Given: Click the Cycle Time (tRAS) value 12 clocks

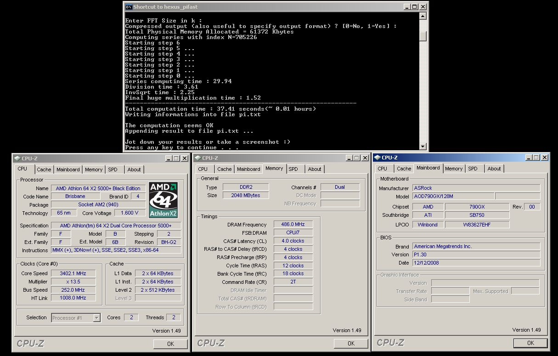Looking at the screenshot, I should pyautogui.click(x=293, y=266).
